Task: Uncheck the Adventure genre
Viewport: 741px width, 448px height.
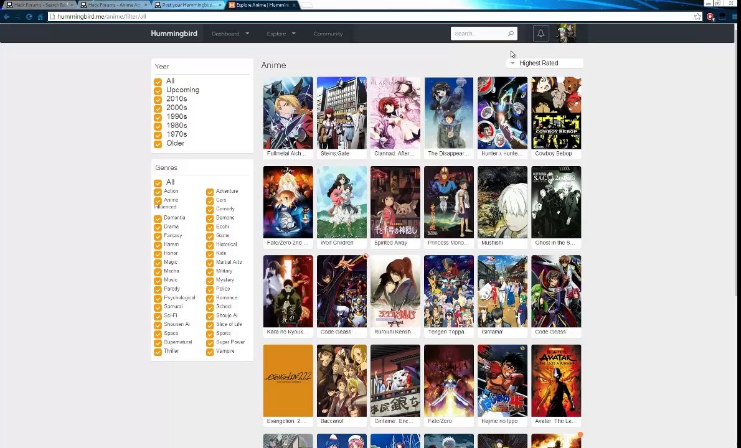Action: click(x=210, y=192)
